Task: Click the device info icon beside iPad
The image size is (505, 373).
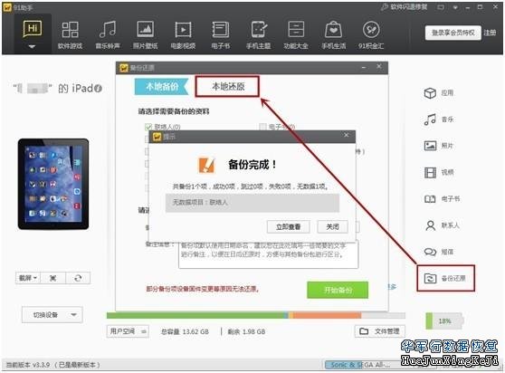Action: (x=99, y=88)
